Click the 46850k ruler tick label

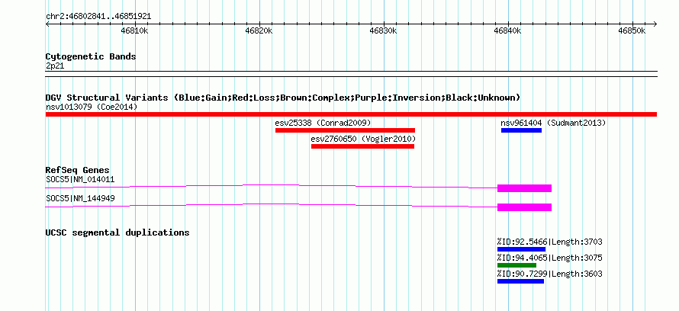pos(632,31)
